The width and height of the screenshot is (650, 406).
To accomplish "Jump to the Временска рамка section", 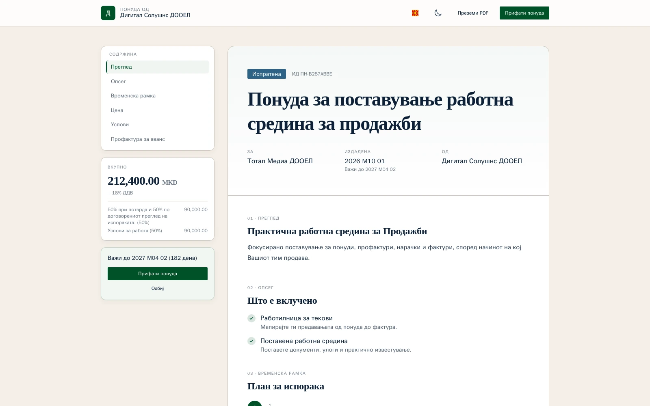I will coord(158,96).
